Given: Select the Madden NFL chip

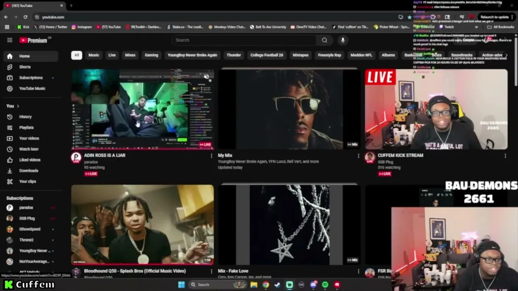Looking at the screenshot, I should [x=361, y=55].
